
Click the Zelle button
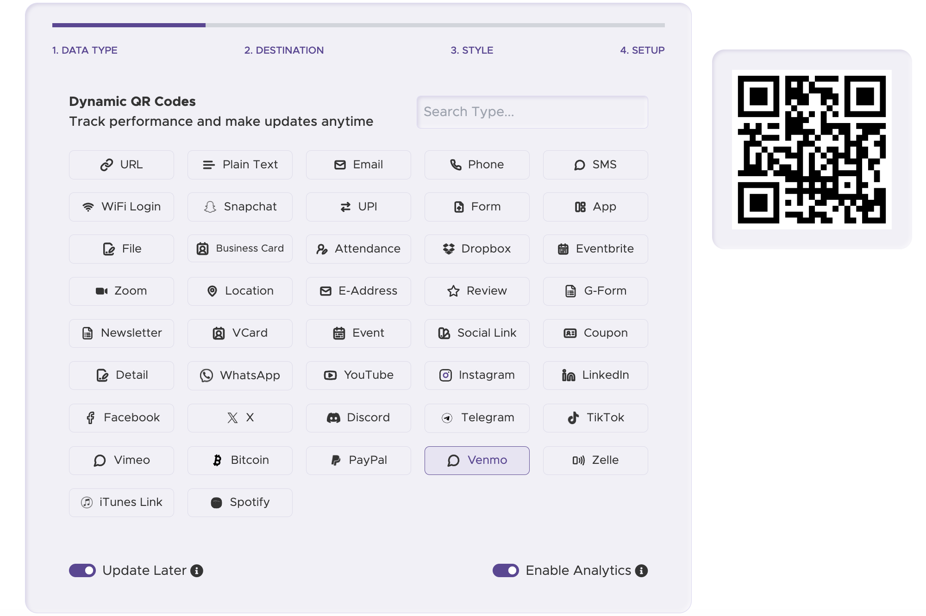tap(595, 460)
